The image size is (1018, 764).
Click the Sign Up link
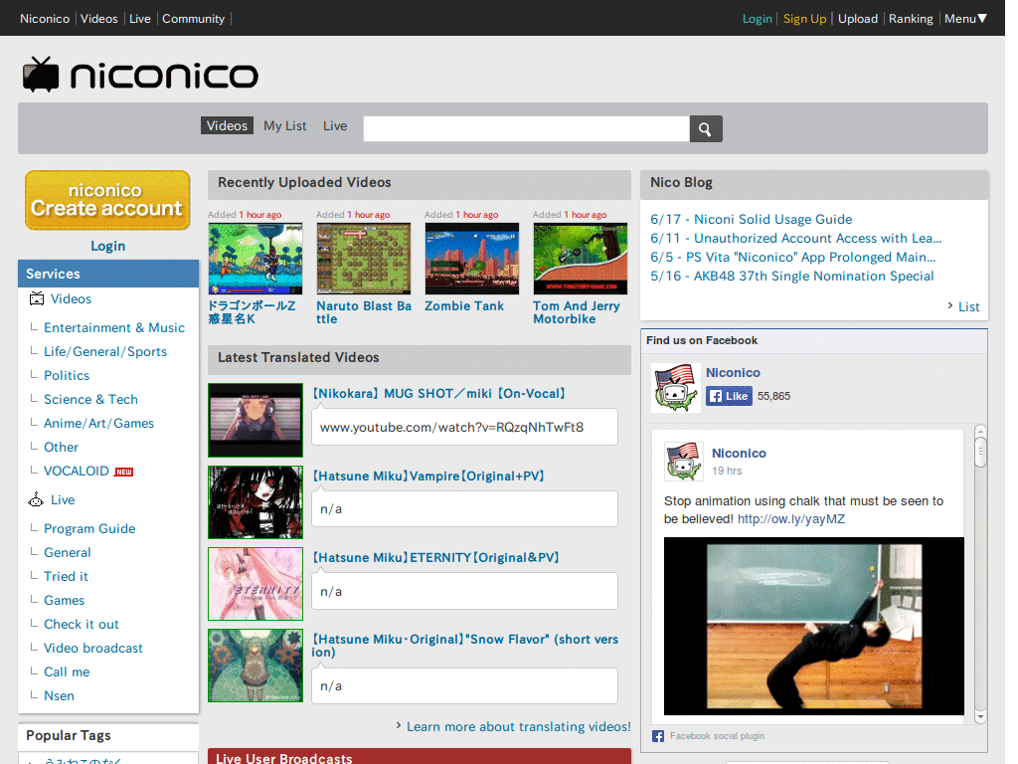point(804,19)
